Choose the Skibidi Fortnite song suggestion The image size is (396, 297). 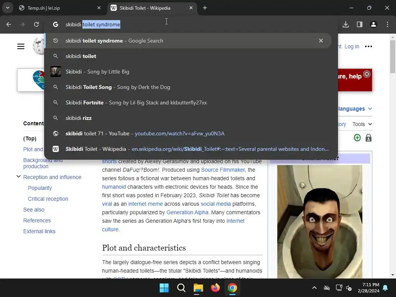click(x=188, y=102)
